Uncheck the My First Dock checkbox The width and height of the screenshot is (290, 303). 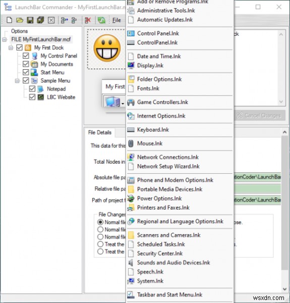click(x=19, y=47)
